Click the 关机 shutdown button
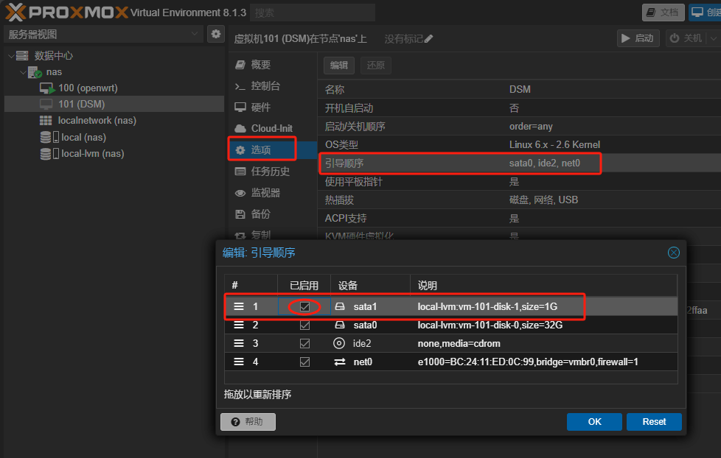This screenshot has width=721, height=458. [x=687, y=38]
